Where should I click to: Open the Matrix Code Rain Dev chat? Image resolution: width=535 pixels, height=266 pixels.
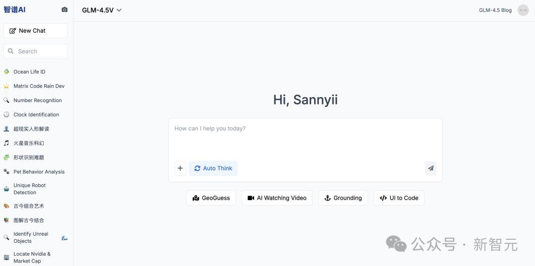pyautogui.click(x=39, y=86)
